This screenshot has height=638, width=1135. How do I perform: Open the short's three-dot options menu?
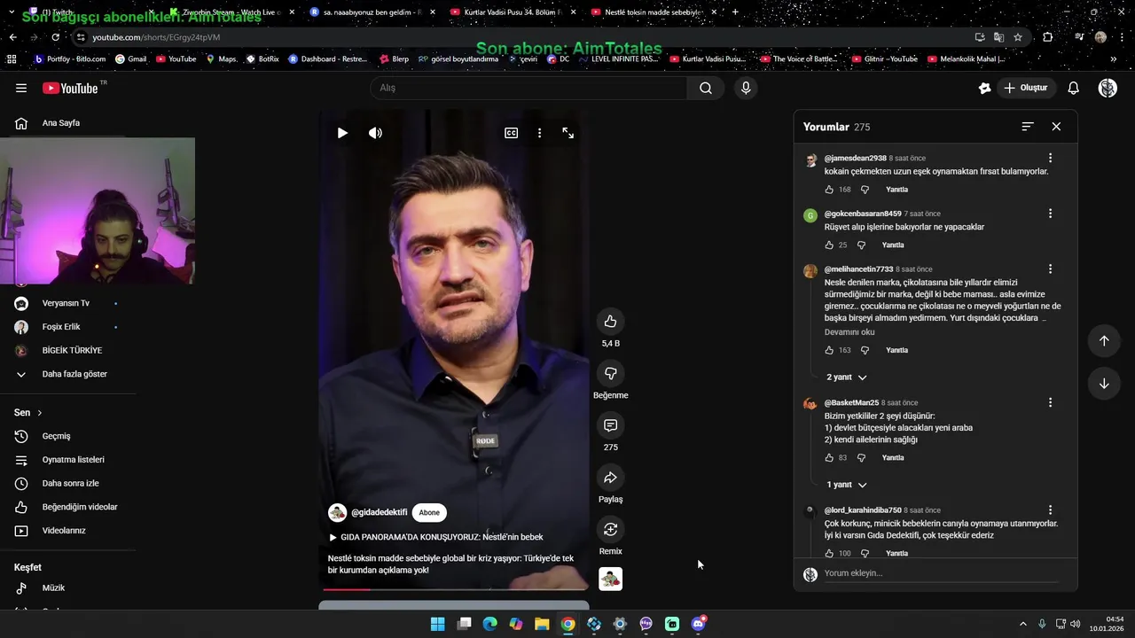click(539, 133)
